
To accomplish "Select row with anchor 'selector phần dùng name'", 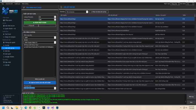I will pos(127,58).
